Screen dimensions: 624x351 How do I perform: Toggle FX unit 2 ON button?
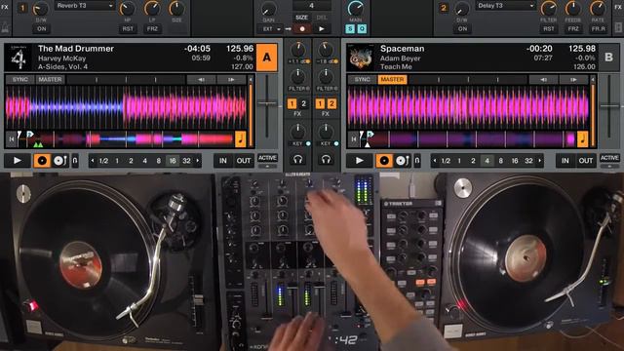(462, 29)
